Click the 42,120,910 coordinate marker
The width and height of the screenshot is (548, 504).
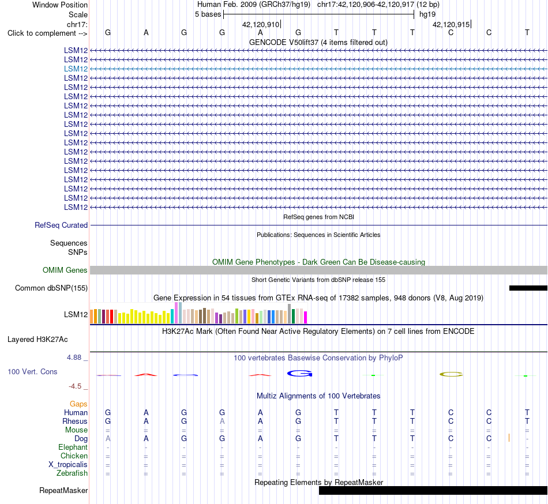261,24
